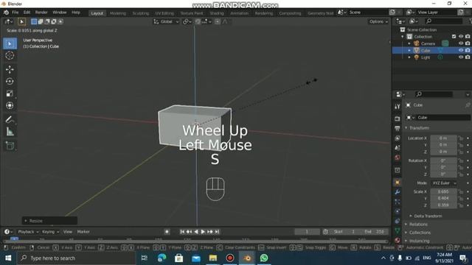The image size is (472, 265).
Task: Open WhatsApp from the taskbar
Action: (264, 258)
